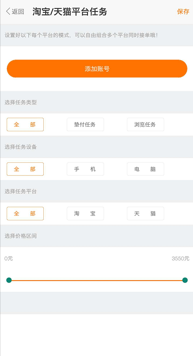Click the orange 添加账号 button
Screen dimensions: 193x356
(x=97, y=69)
